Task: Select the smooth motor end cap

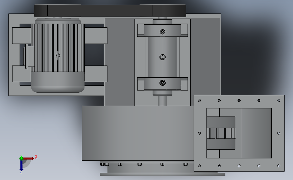Action: [x=58, y=82]
